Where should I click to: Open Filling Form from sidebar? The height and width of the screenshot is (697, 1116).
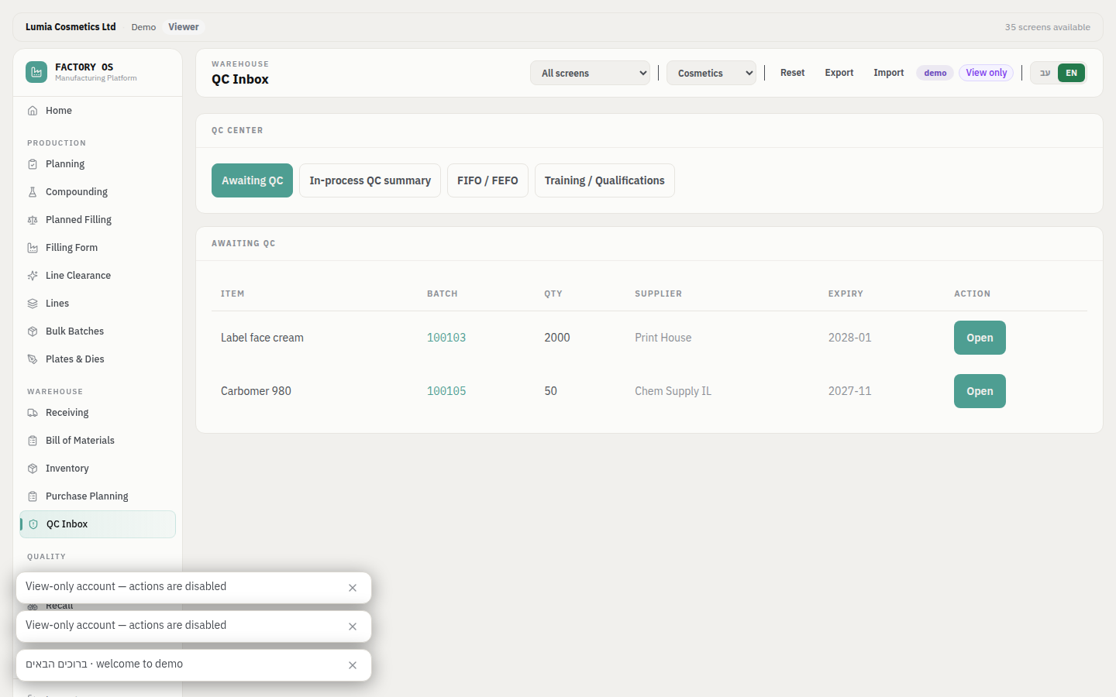click(98, 248)
